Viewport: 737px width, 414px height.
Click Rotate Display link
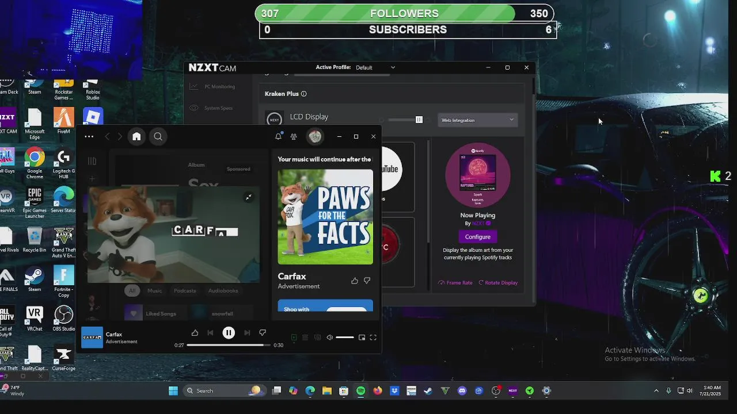tap(498, 282)
